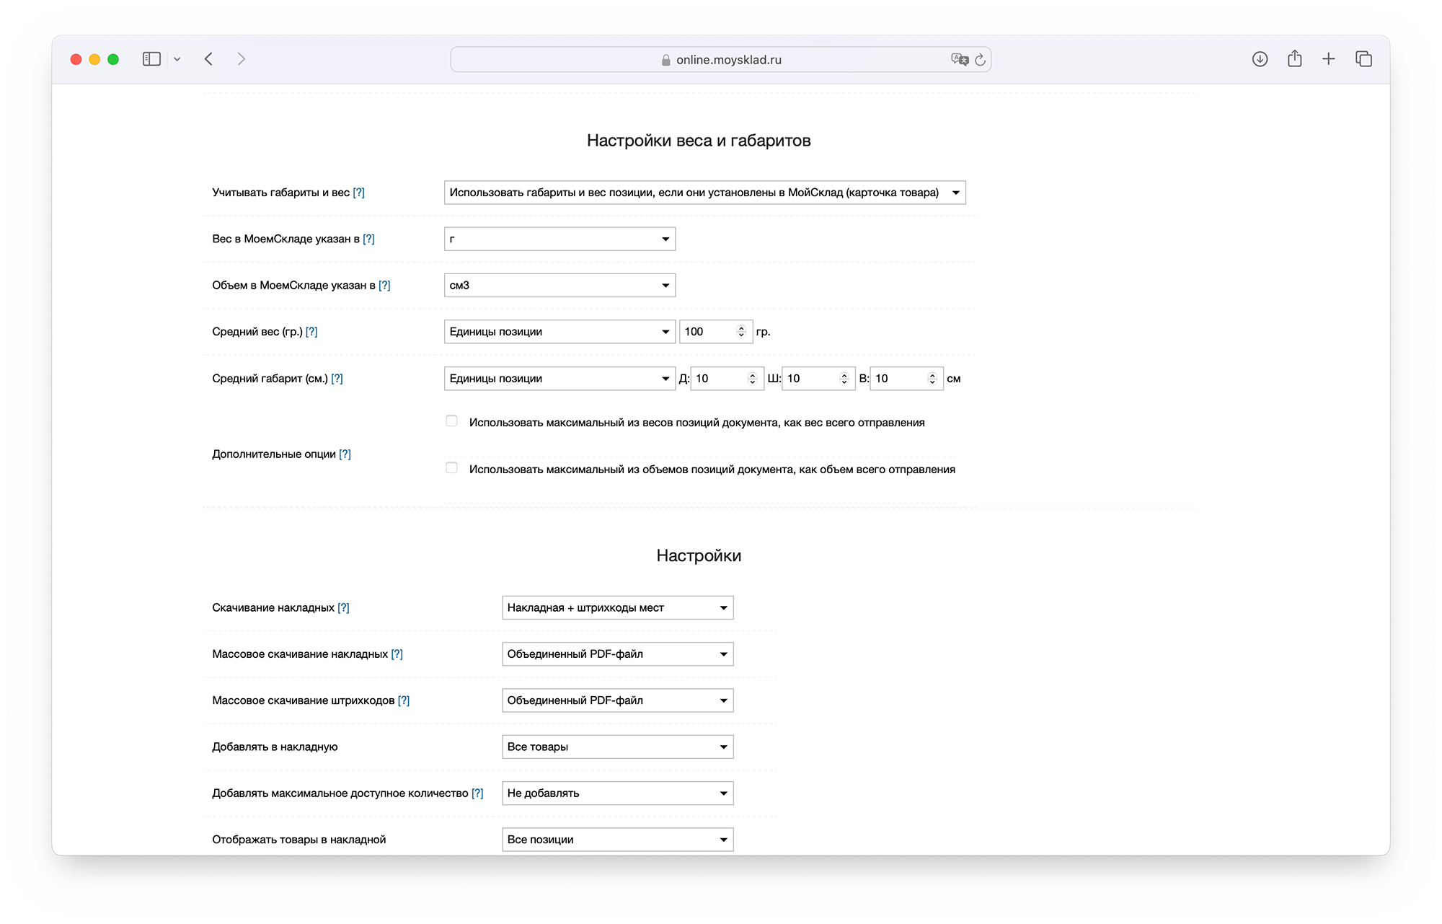Enable using maximum volume of document positions
1442x924 pixels.
point(452,468)
